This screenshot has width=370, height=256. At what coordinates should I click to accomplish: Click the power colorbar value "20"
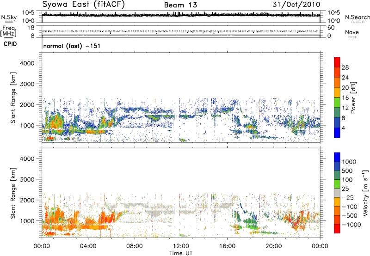point(345,88)
